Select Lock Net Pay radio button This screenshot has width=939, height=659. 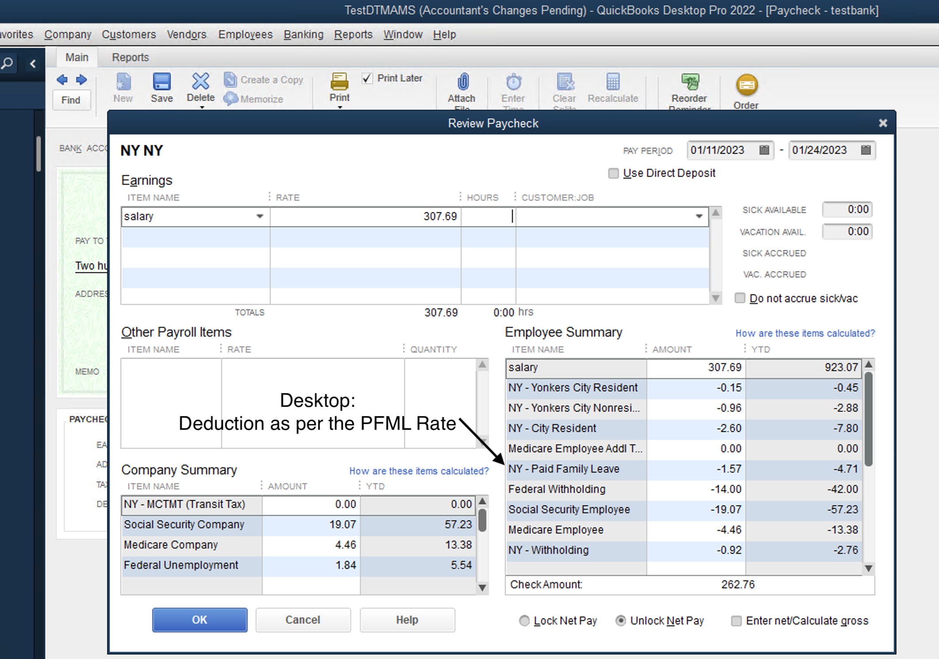[x=524, y=621]
